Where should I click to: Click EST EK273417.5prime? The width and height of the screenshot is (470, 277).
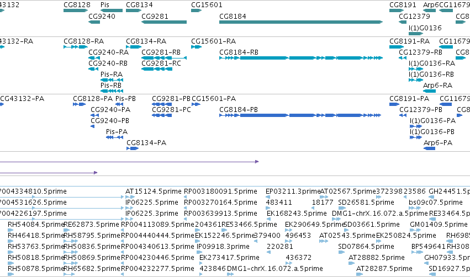(229, 258)
